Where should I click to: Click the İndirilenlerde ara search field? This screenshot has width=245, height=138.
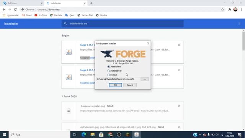122,24
